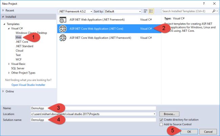Toggle Create directory for solution checkbox
The width and height of the screenshot is (220, 136).
161,120
